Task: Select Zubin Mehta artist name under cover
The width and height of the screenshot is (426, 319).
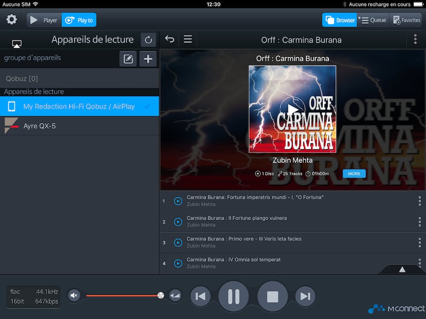Action: point(292,160)
